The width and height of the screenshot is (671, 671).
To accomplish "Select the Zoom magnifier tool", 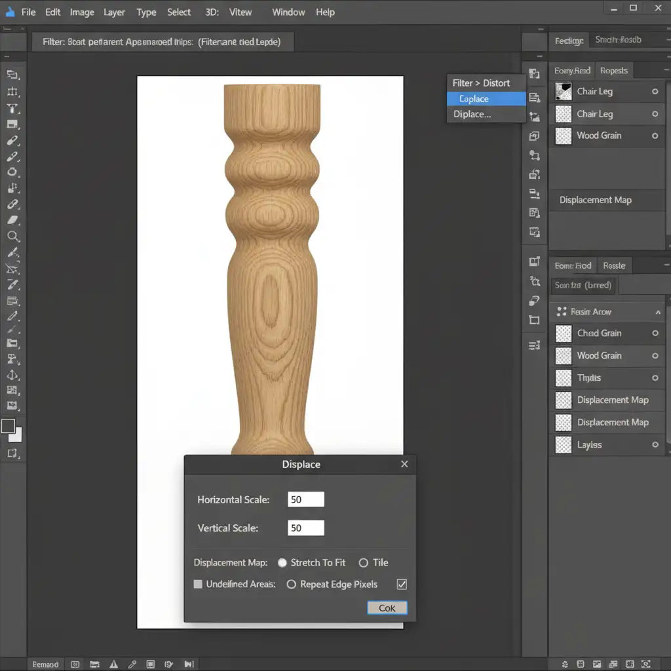I will pos(12,237).
